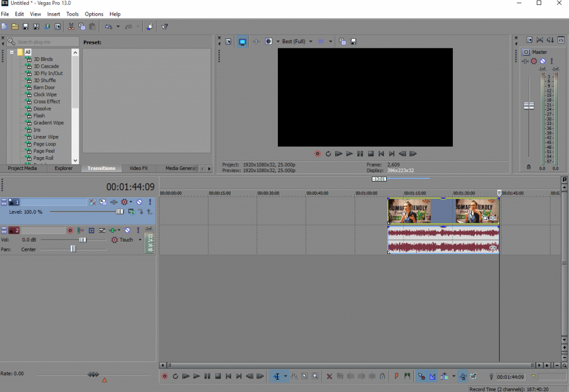Click the Open project folder icon

[15, 27]
